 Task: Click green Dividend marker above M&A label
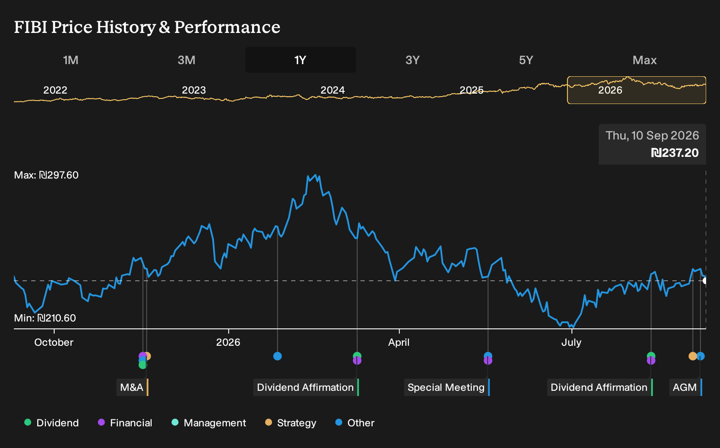click(143, 365)
